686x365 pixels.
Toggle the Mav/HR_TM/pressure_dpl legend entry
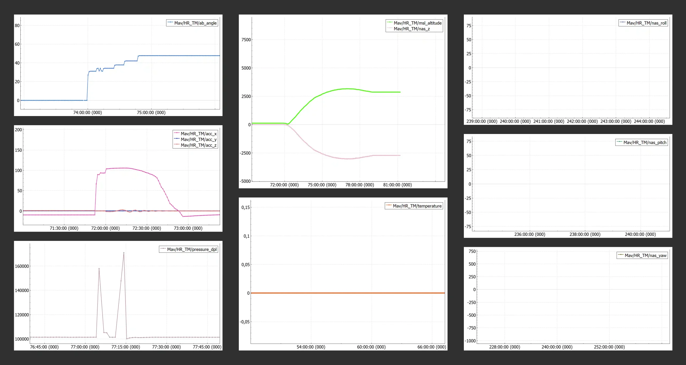[192, 249]
